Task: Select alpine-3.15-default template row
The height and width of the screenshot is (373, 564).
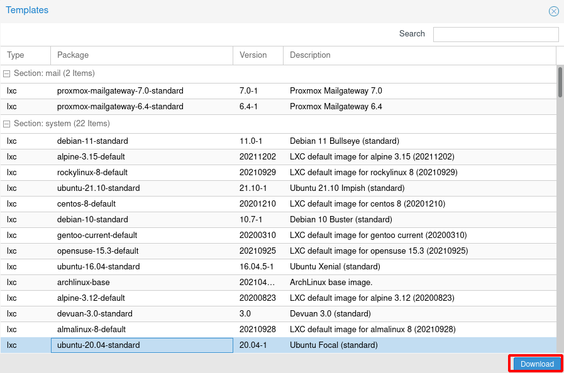Action: [91, 157]
